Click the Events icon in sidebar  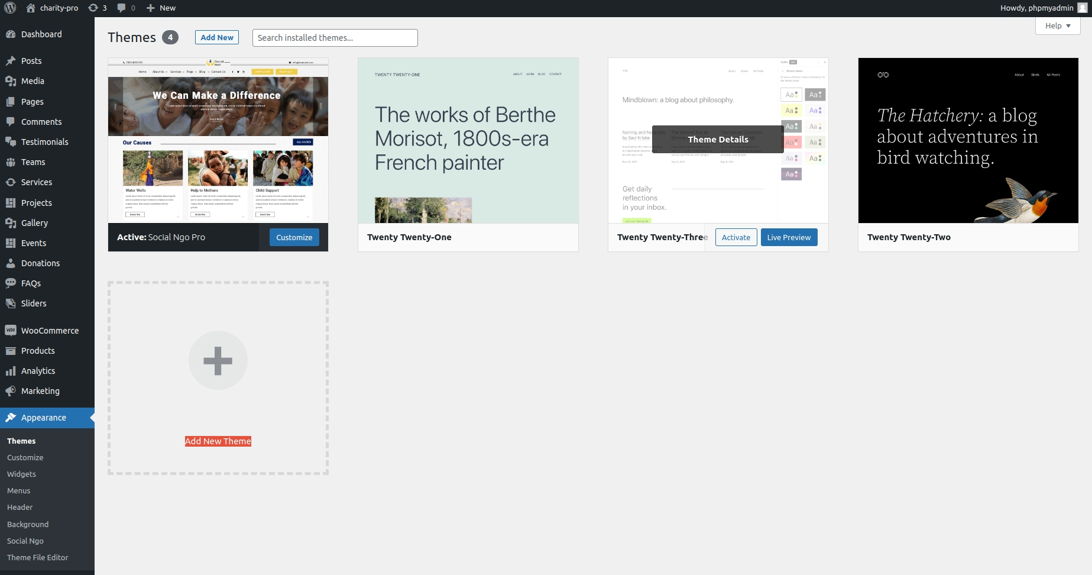coord(11,243)
